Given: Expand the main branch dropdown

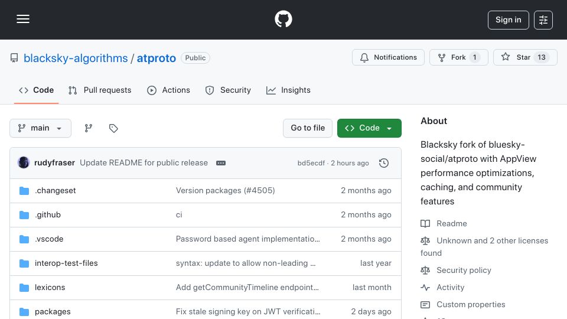Looking at the screenshot, I should pos(40,128).
